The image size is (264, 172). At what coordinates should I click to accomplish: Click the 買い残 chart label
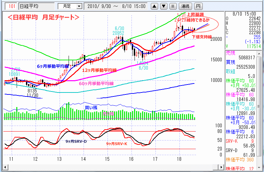91,108
